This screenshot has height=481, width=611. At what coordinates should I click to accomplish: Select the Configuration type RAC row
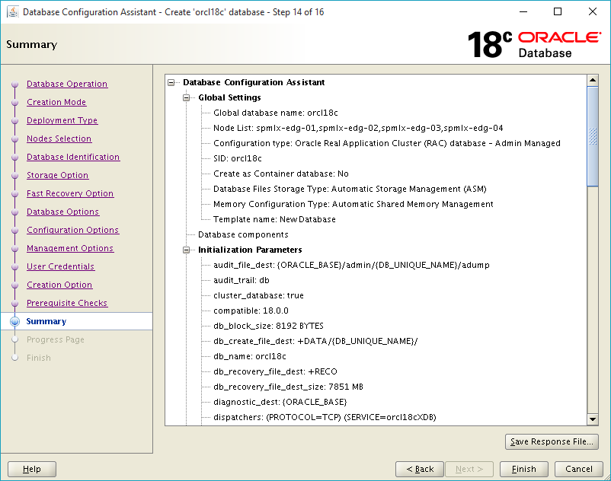387,143
